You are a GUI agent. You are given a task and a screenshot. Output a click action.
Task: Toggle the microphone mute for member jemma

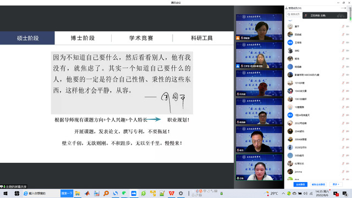coord(343,172)
